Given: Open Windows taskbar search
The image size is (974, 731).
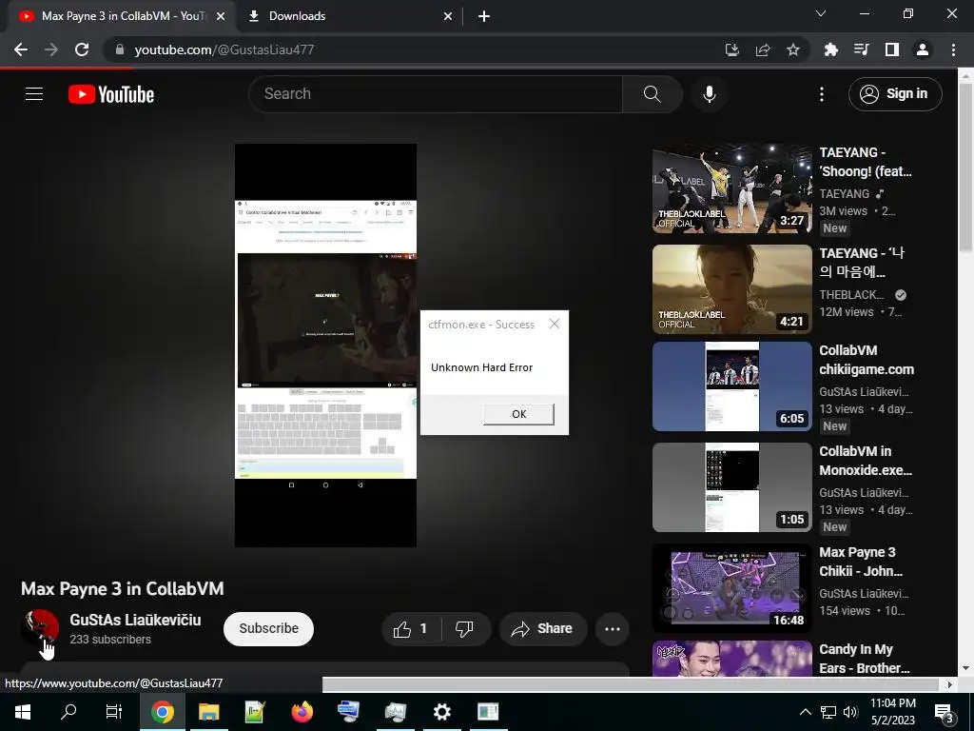Looking at the screenshot, I should click(x=68, y=712).
